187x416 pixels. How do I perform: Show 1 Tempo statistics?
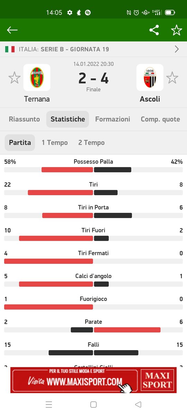[55, 142]
